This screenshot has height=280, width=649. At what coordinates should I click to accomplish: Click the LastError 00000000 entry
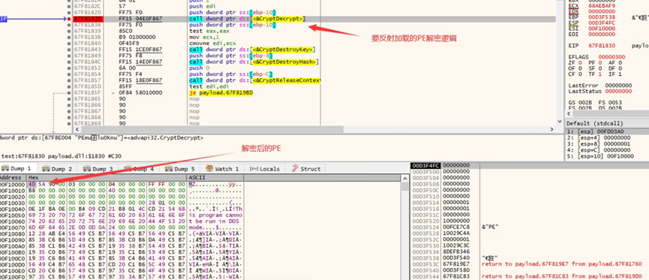[x=600, y=86]
